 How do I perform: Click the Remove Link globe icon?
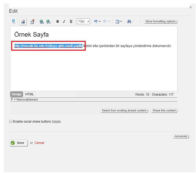coord(48,22)
